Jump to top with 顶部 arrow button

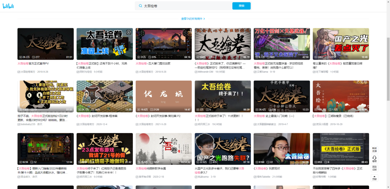pyautogui.click(x=374, y=178)
